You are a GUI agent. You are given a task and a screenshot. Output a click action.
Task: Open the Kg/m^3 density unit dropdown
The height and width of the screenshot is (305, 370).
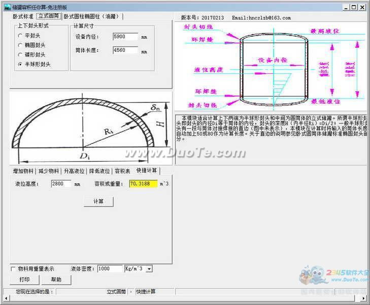coord(149,269)
